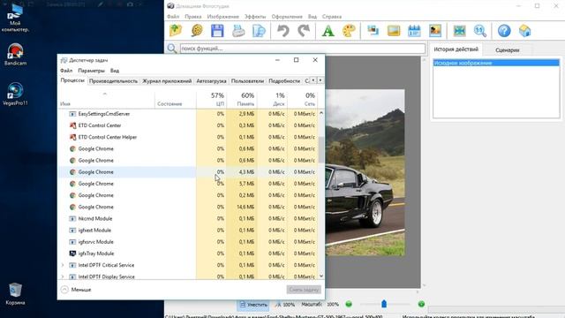Select the hkcmd Module process
The width and height of the screenshot is (565, 318).
188,218
